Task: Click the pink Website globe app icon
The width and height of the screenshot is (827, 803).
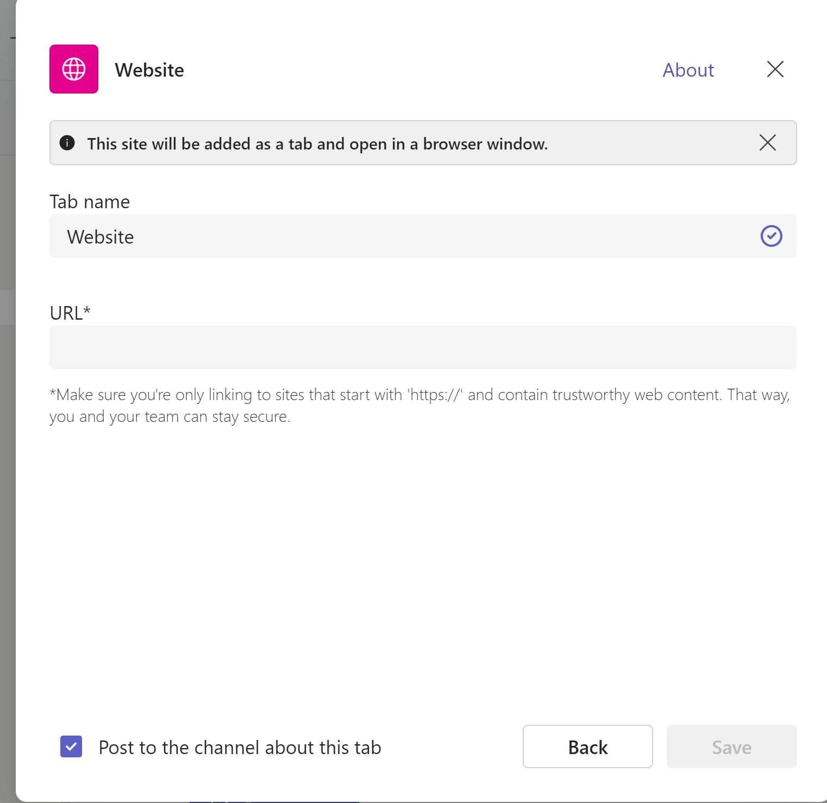Action: coord(74,69)
